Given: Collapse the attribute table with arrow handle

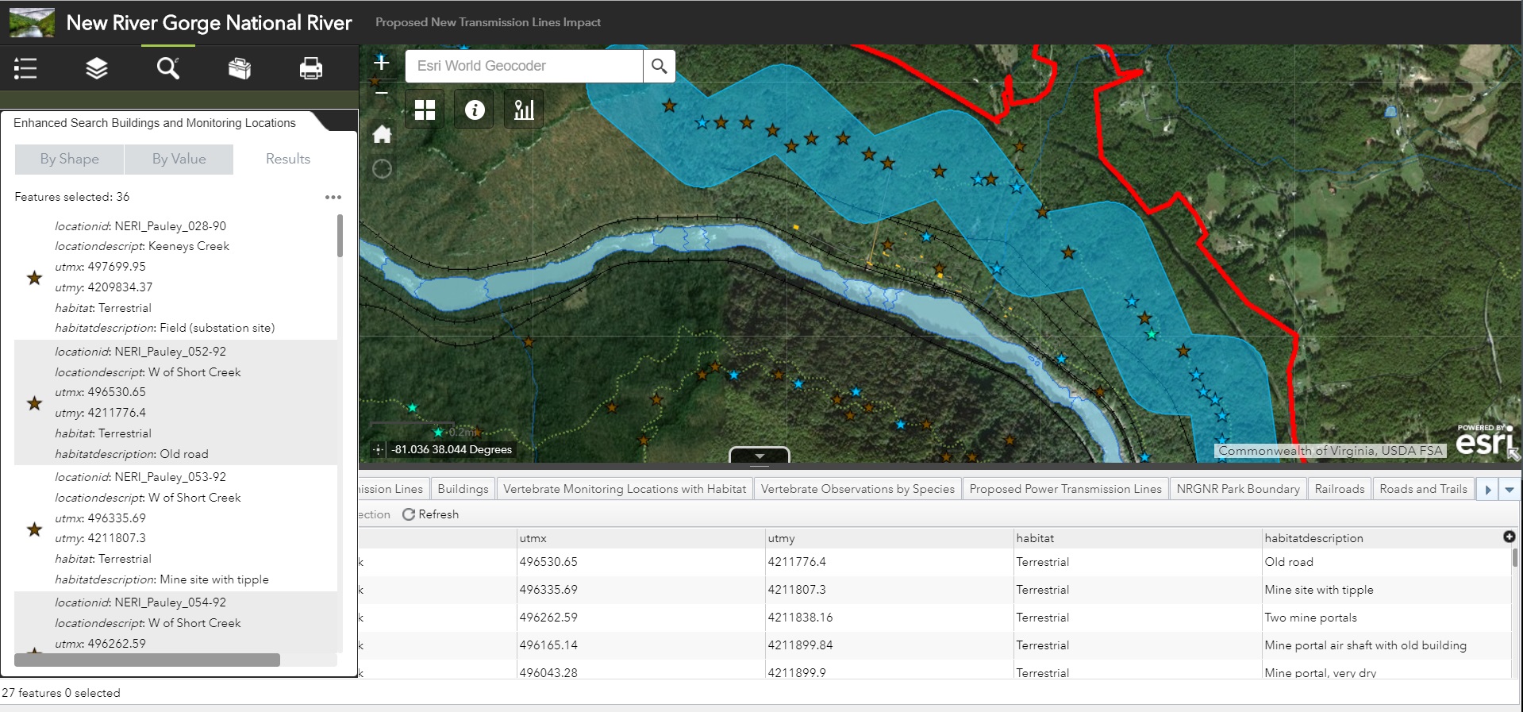Looking at the screenshot, I should click(760, 456).
